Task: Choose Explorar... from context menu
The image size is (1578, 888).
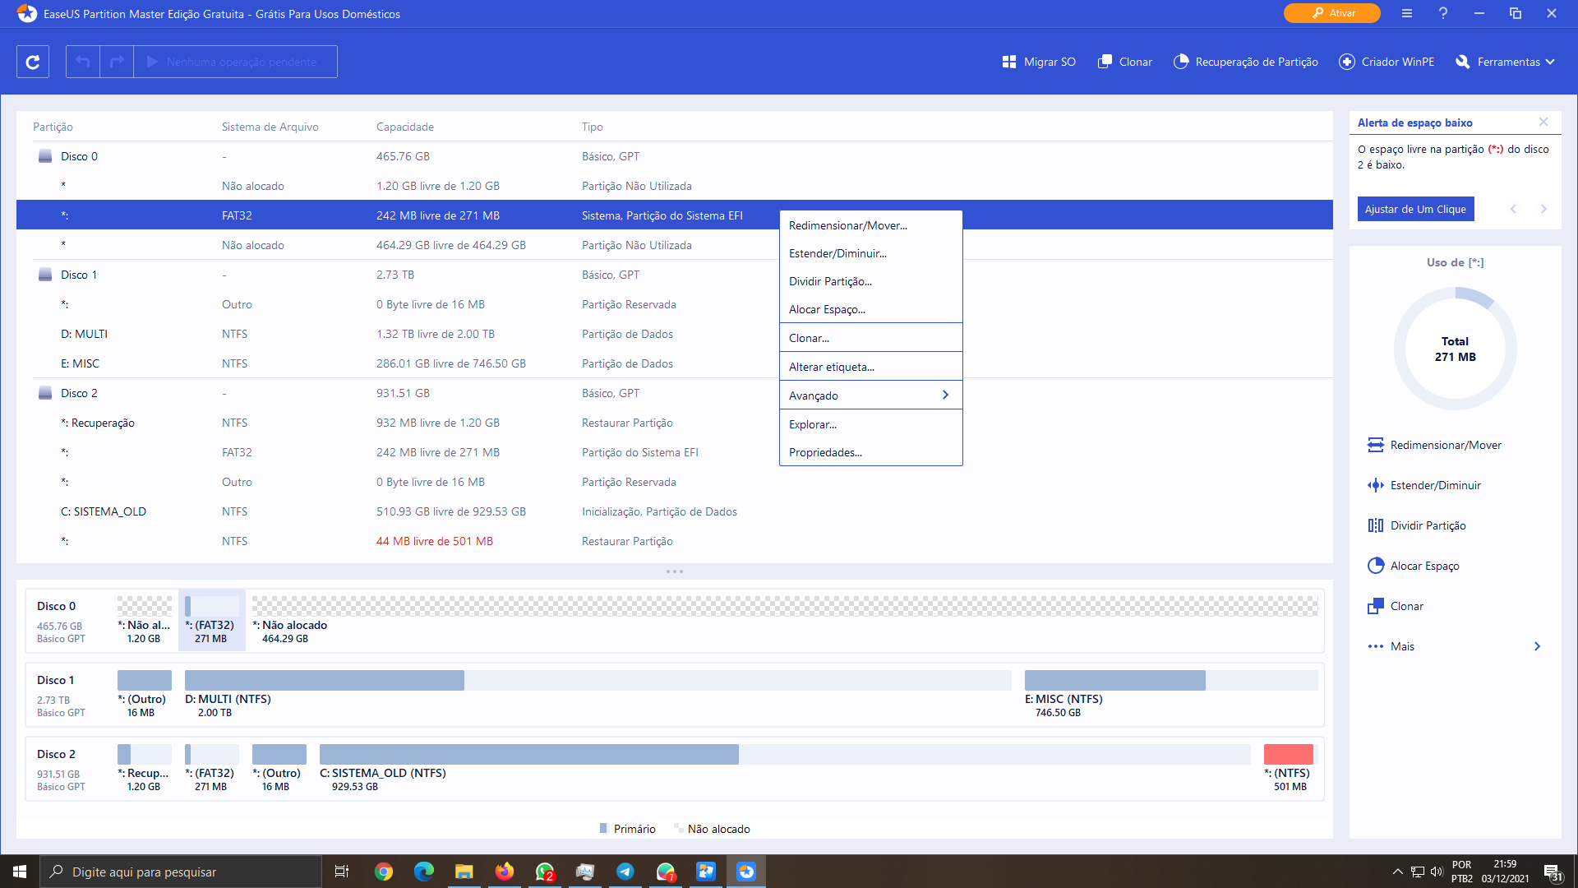Action: pos(870,424)
